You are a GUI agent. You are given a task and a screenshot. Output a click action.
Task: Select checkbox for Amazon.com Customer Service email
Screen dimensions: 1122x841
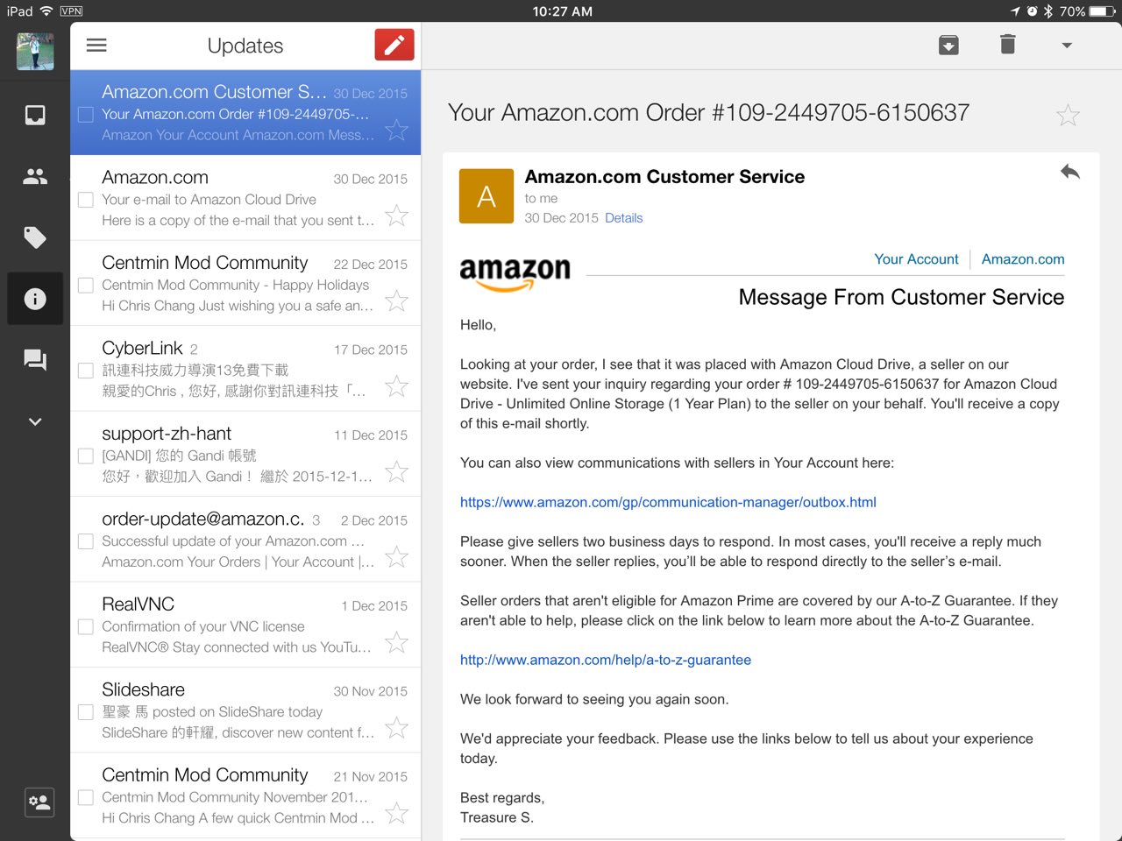point(86,114)
